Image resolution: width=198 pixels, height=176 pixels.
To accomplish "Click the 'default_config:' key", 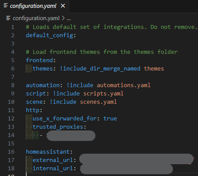I will (51, 35).
